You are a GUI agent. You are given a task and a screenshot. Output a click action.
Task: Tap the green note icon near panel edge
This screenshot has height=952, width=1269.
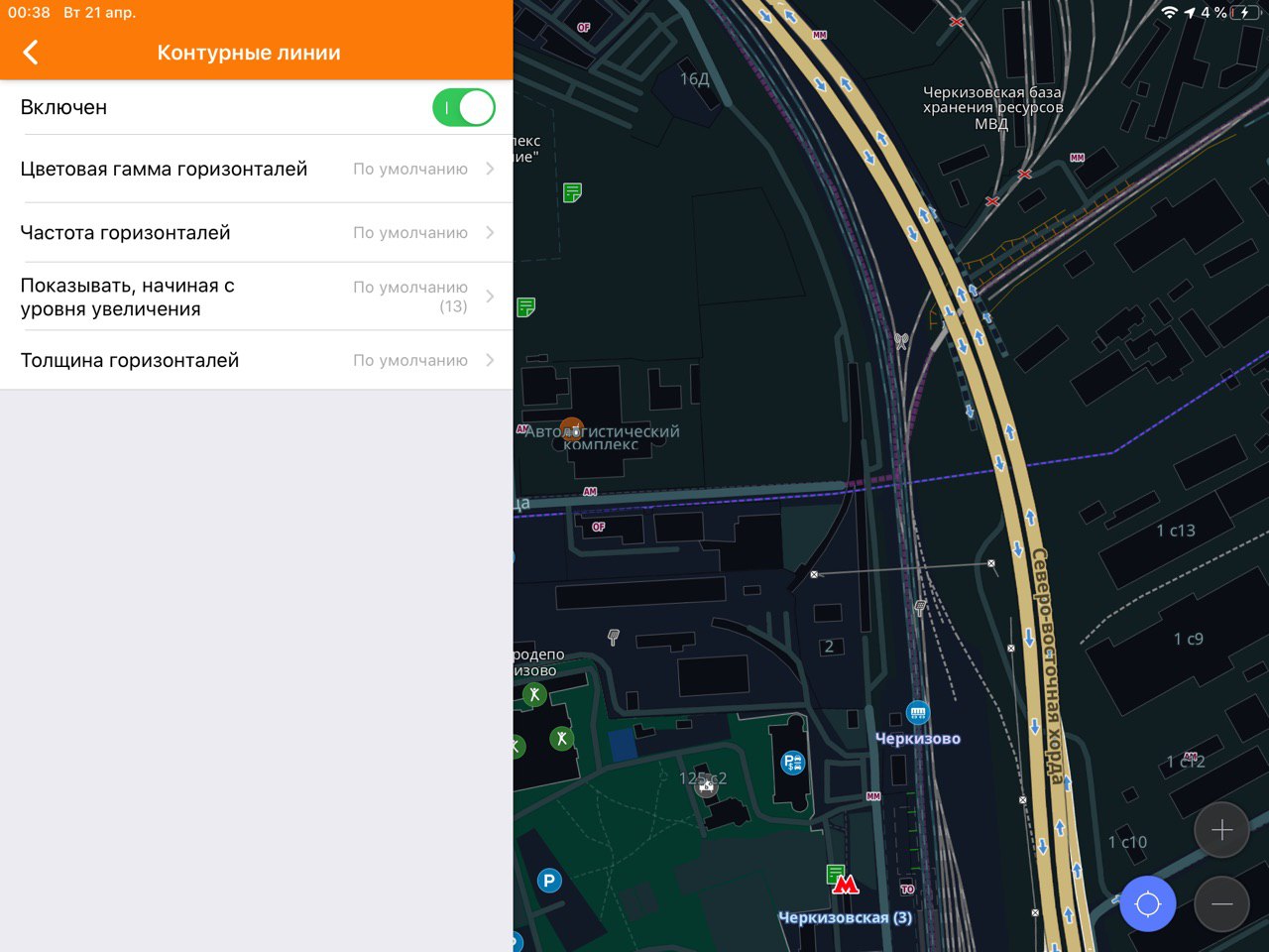525,307
